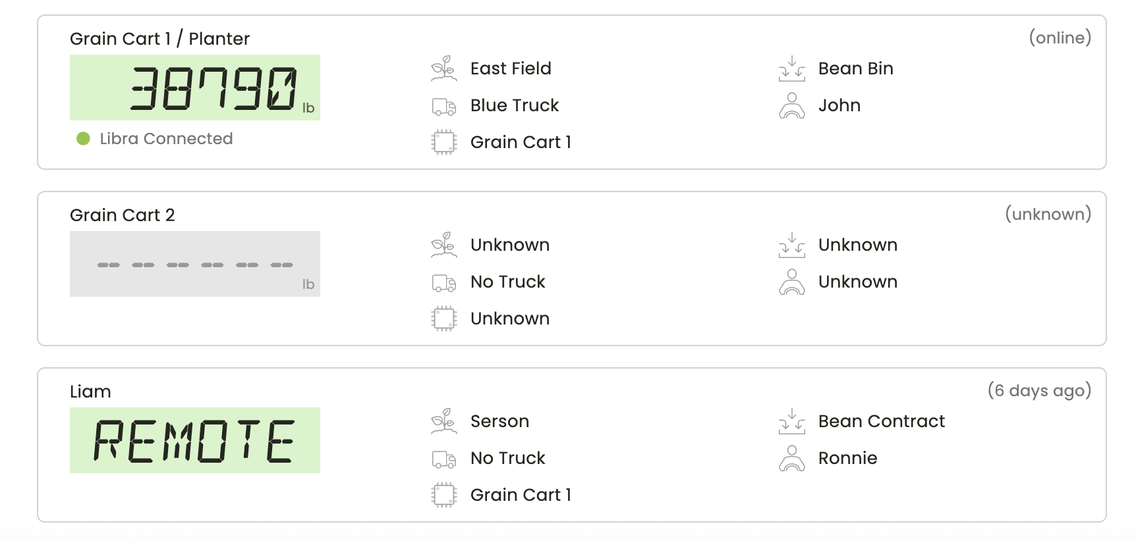Viewport: 1136px width, 541px height.
Task: Click the blank dashed weight display
Action: pyautogui.click(x=195, y=264)
